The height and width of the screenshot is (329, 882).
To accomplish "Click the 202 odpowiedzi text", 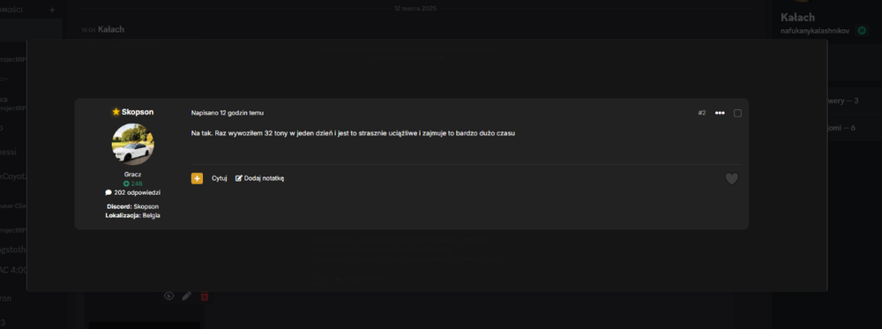I will tap(138, 192).
